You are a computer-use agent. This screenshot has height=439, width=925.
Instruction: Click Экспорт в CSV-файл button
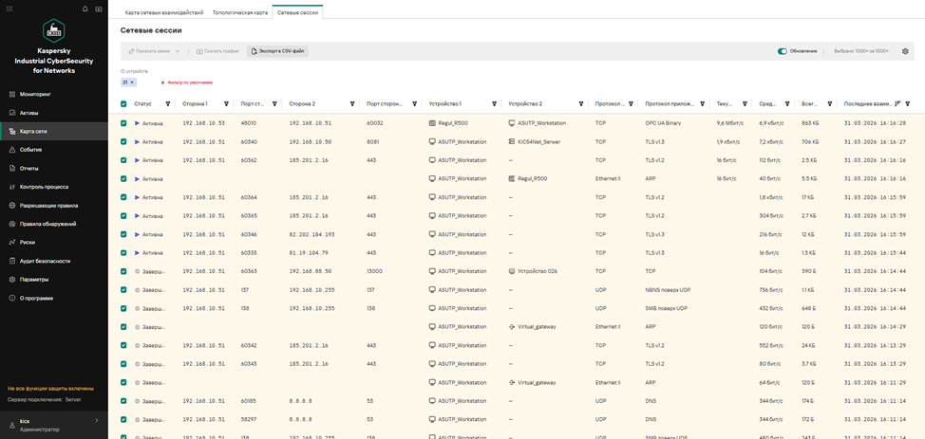coord(278,51)
